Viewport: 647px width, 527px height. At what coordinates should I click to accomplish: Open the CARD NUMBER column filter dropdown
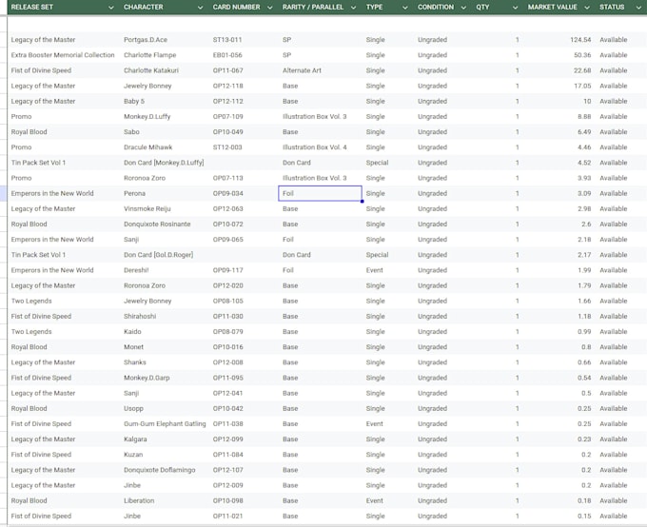pos(270,8)
